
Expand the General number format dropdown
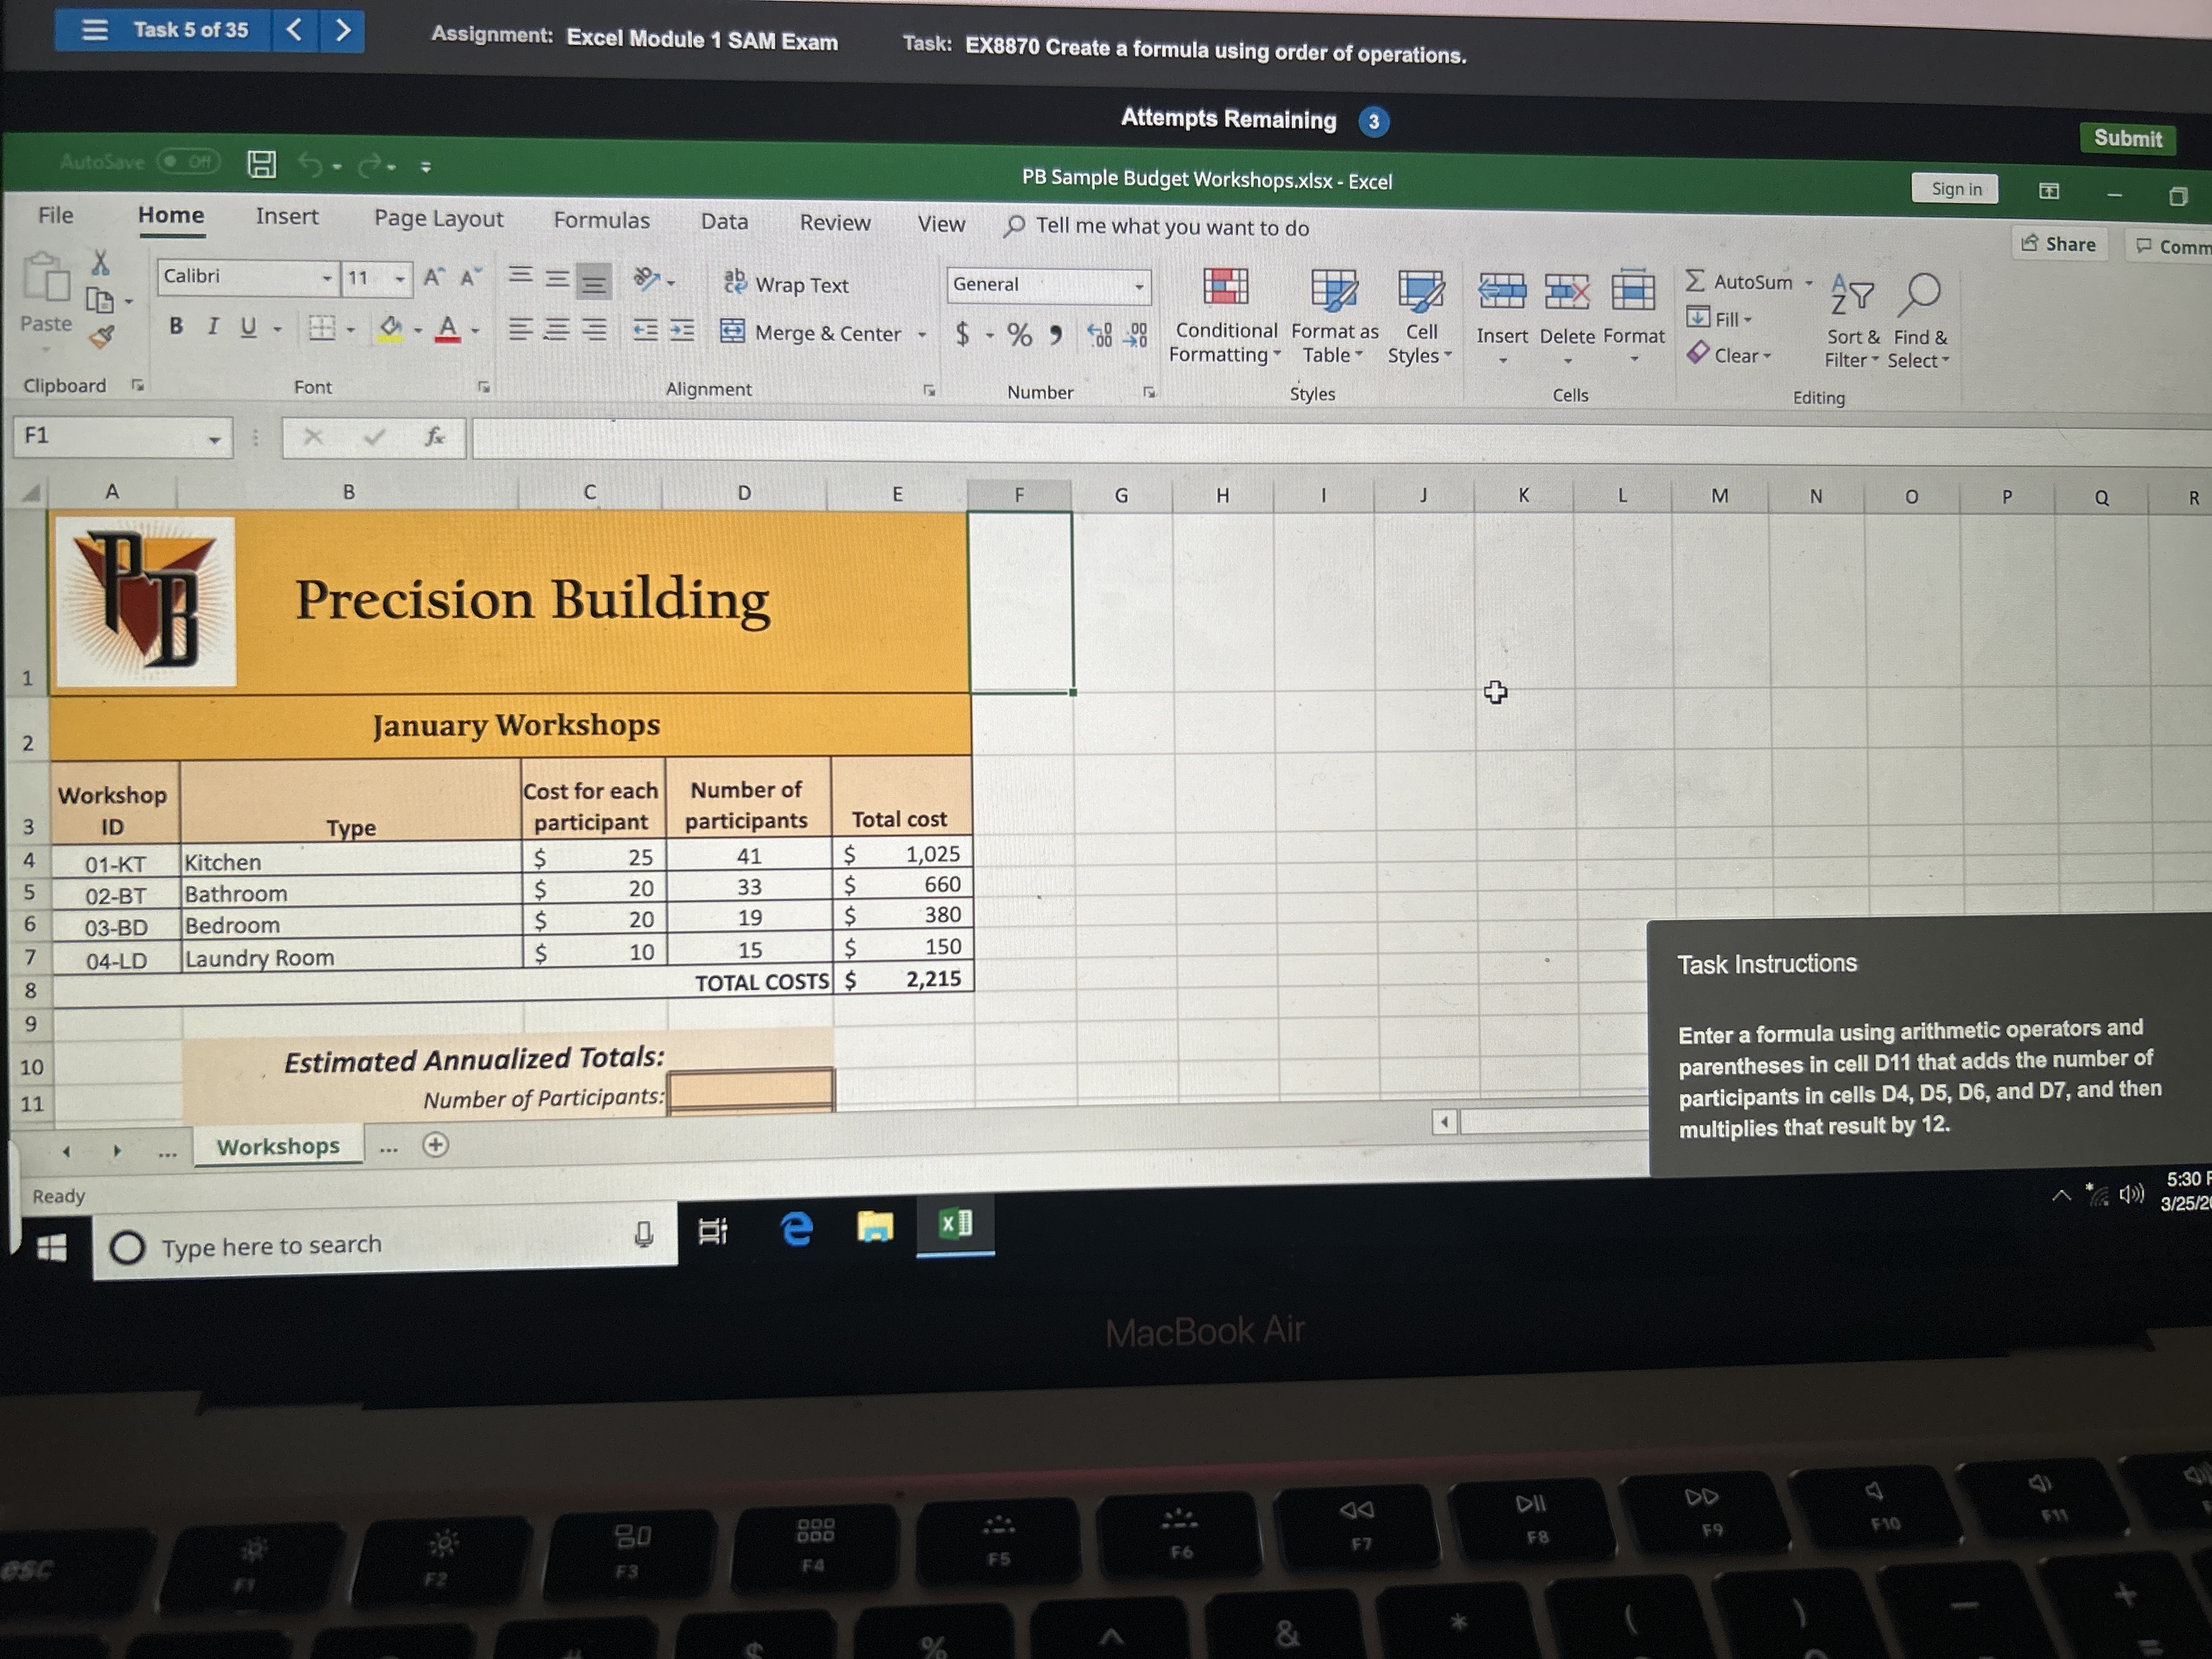(x=1138, y=287)
